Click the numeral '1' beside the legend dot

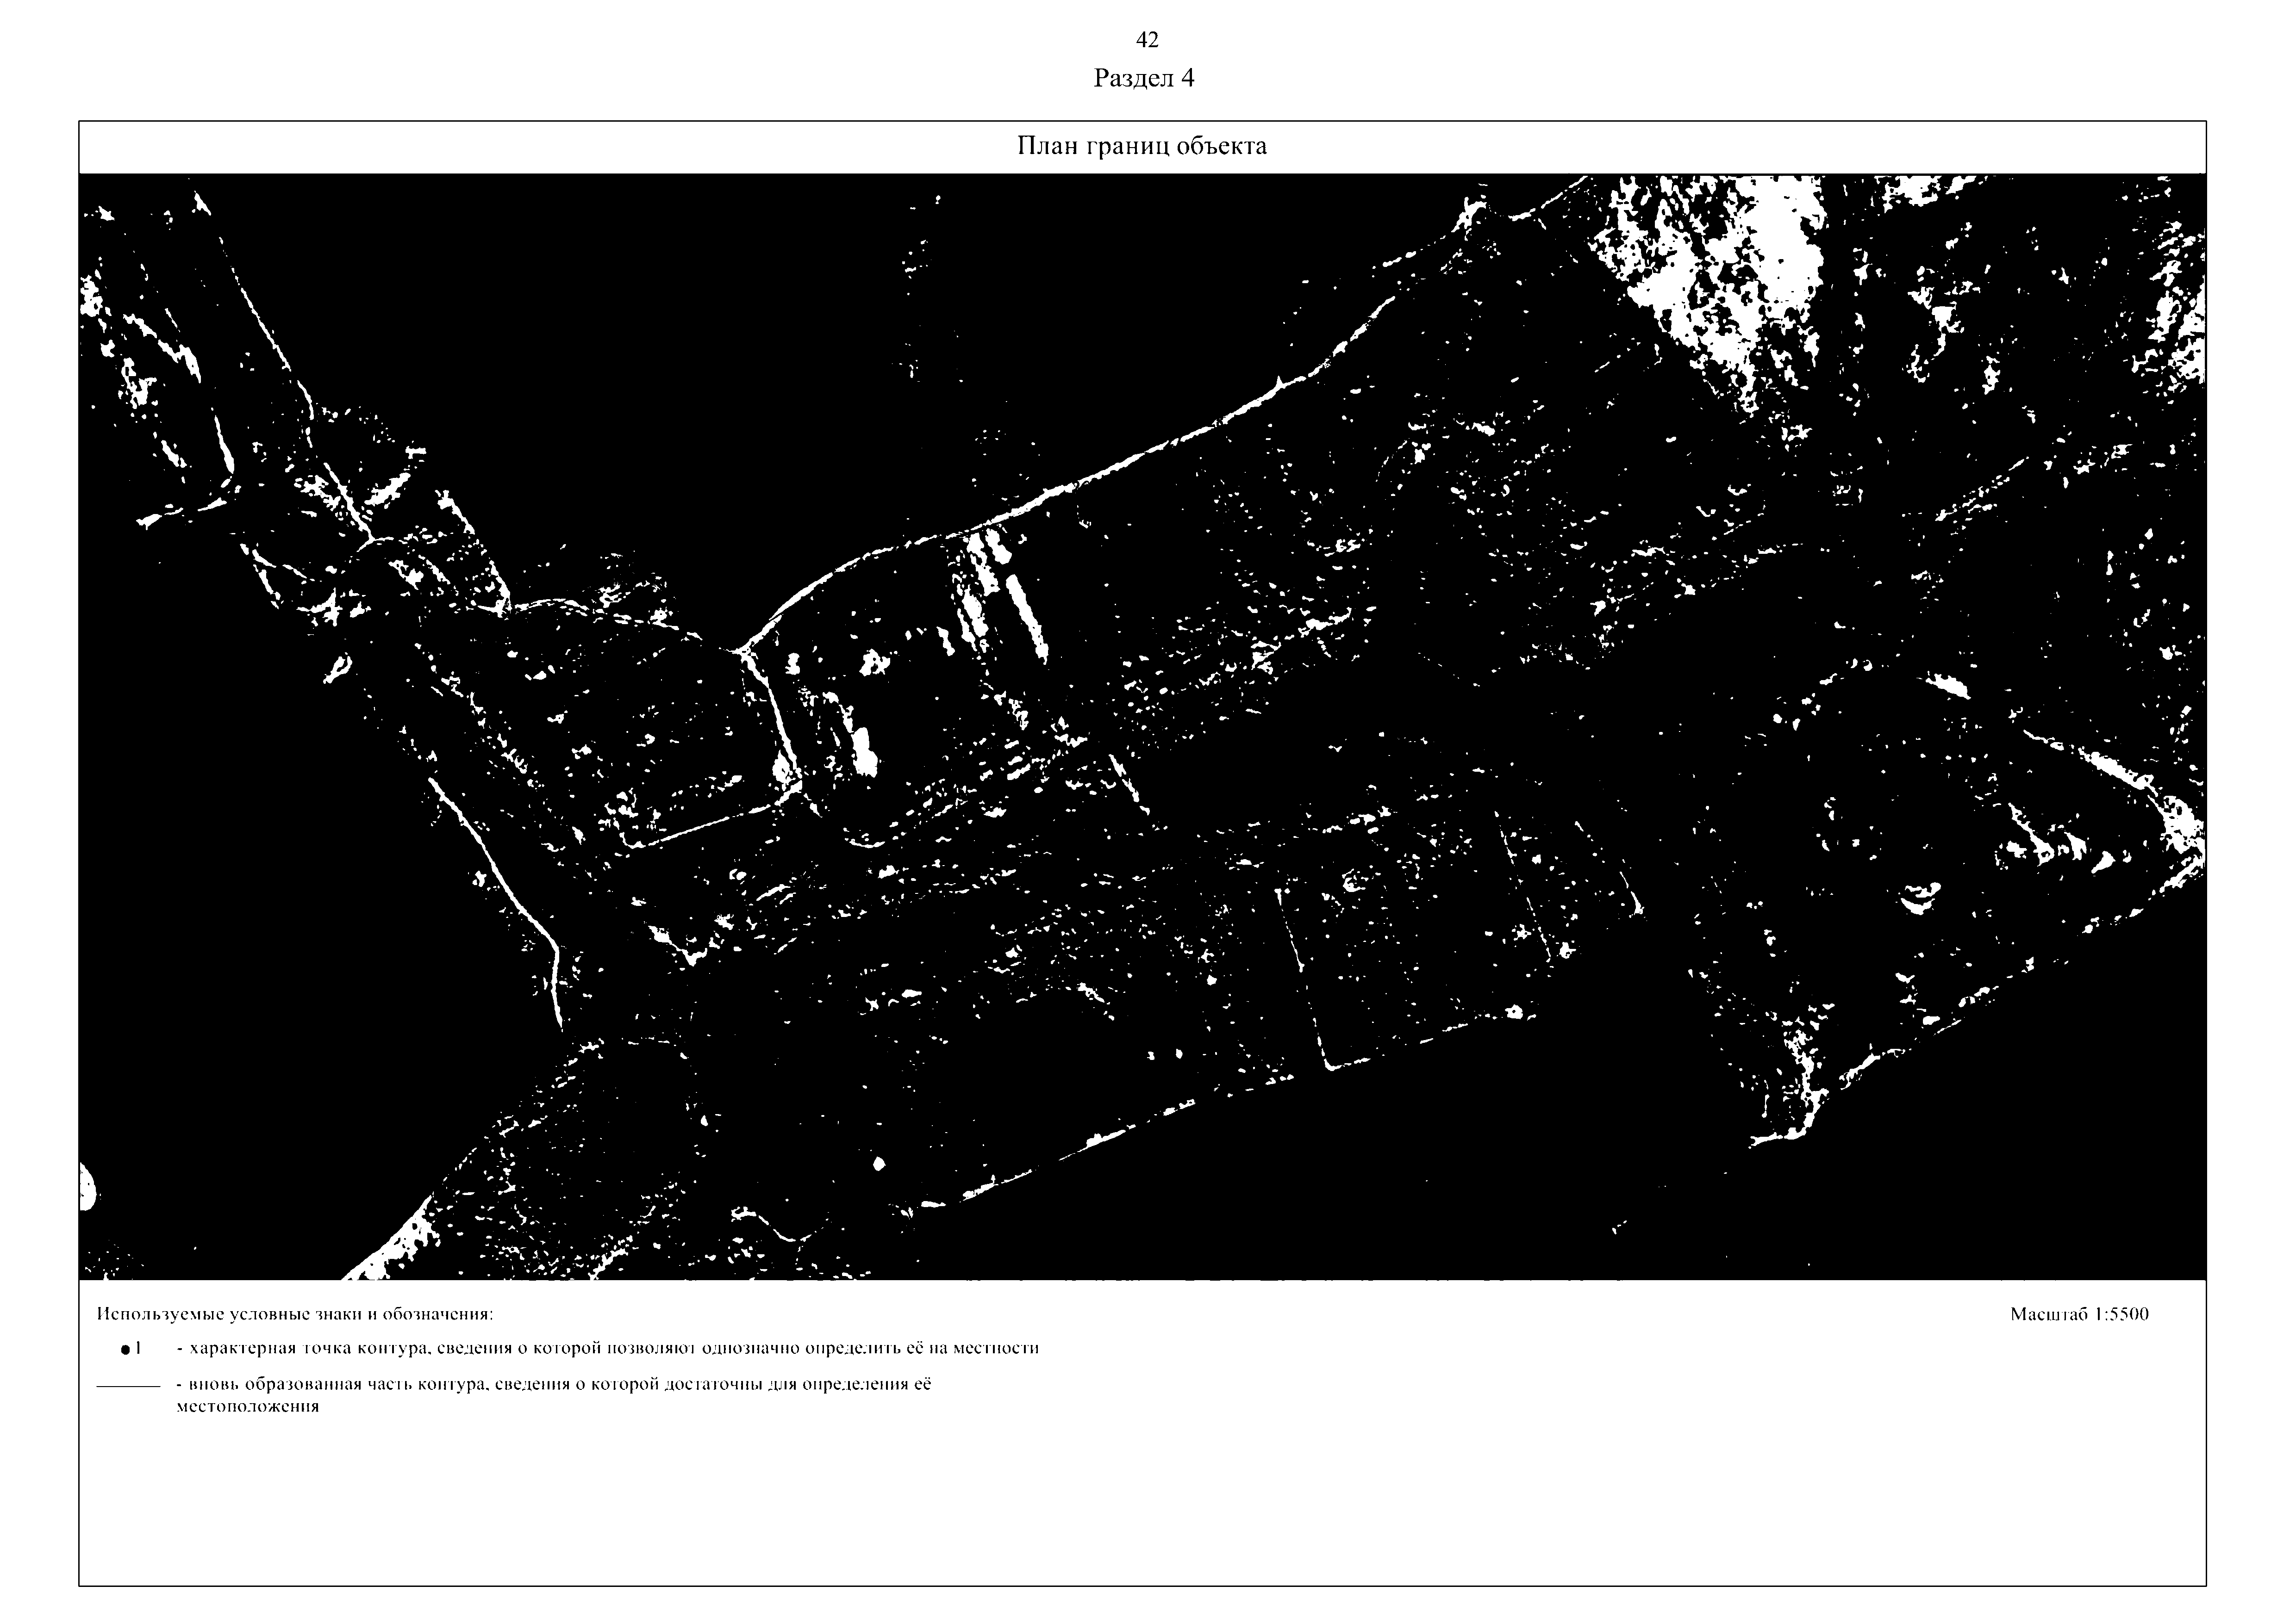click(x=139, y=1348)
